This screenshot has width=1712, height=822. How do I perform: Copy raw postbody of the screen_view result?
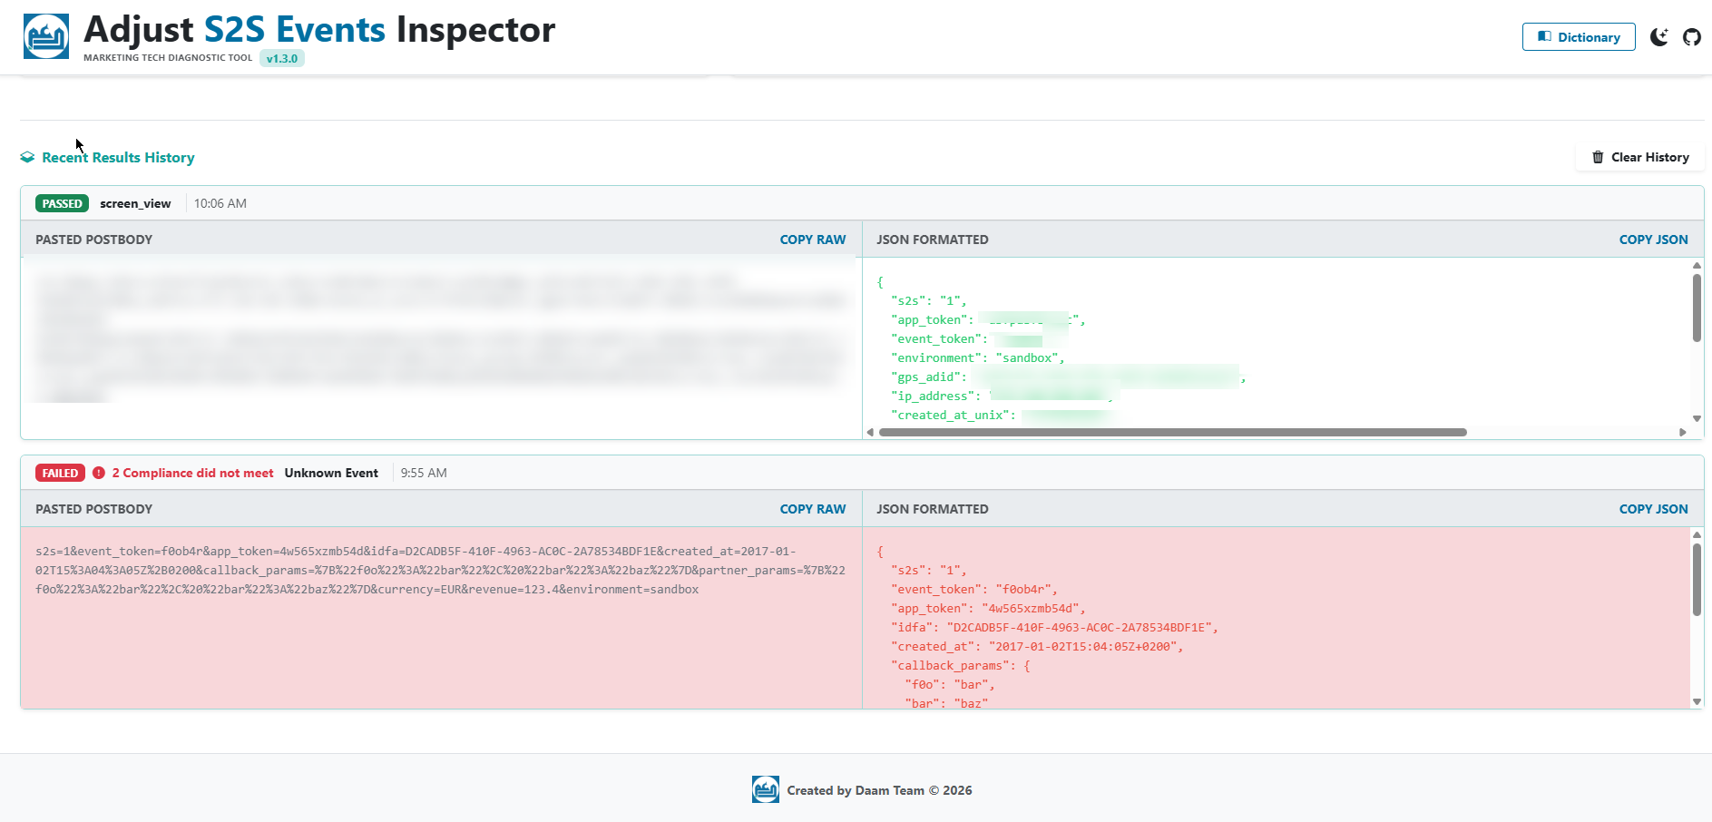tap(813, 240)
